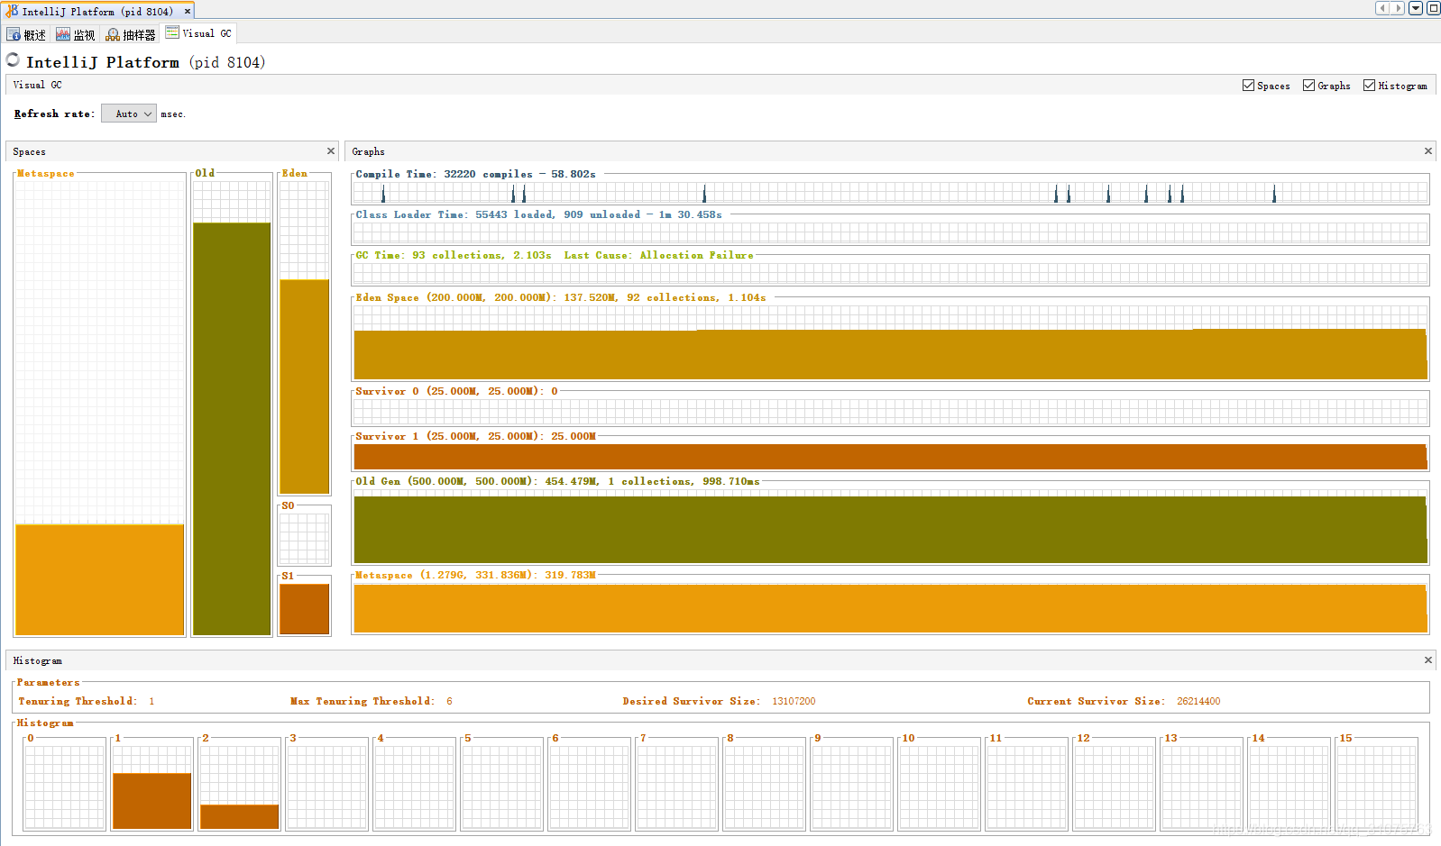Viewport: 1441px width, 846px height.
Task: Close the Graphs panel
Action: tap(1428, 151)
